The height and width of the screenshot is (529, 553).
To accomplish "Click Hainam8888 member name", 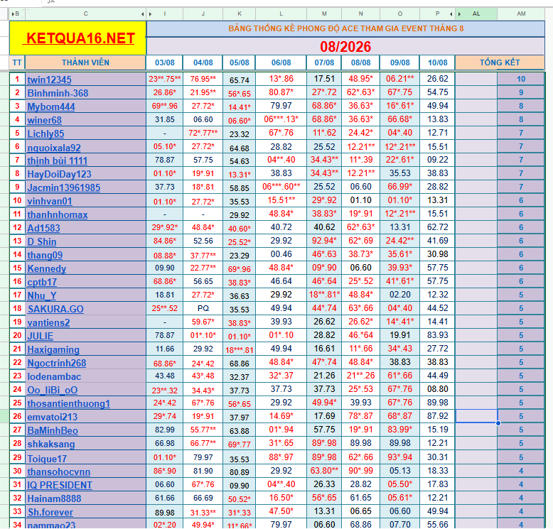I will click(54, 498).
